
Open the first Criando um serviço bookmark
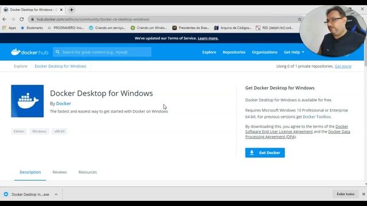pos(107,28)
